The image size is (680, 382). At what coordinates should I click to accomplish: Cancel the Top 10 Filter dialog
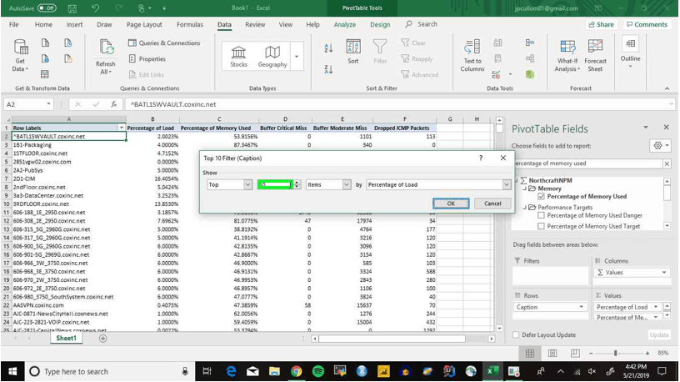pyautogui.click(x=492, y=204)
